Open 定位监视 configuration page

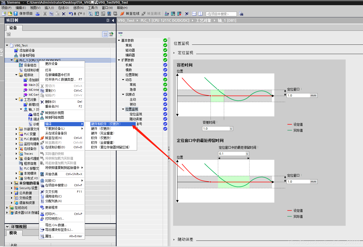pyautogui.click(x=136, y=114)
